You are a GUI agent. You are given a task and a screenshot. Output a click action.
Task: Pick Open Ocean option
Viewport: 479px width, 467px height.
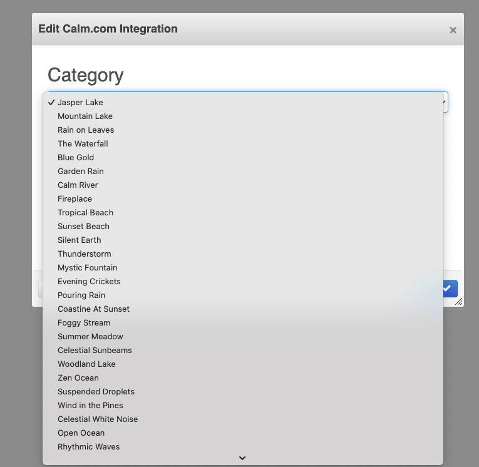tap(243, 433)
